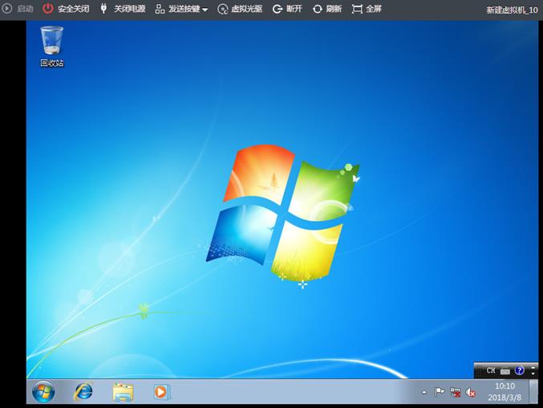
Task: Click the CH input language indicator
Action: [491, 370]
